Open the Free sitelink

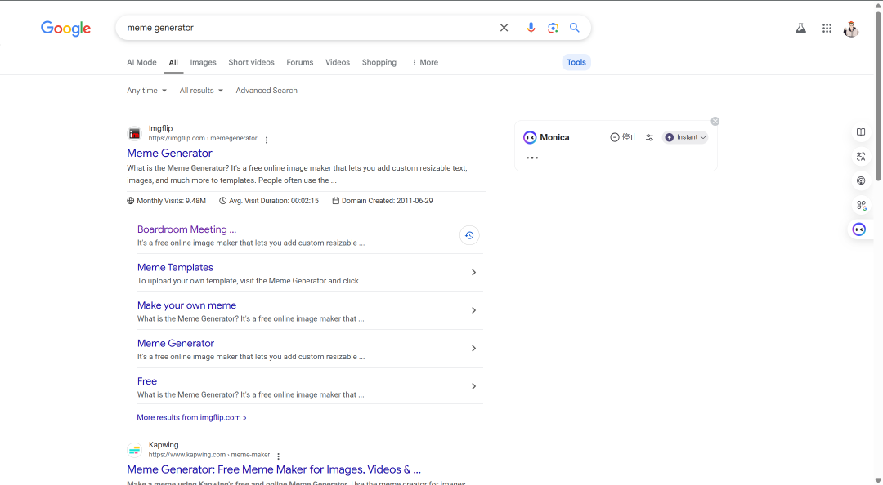coord(147,381)
